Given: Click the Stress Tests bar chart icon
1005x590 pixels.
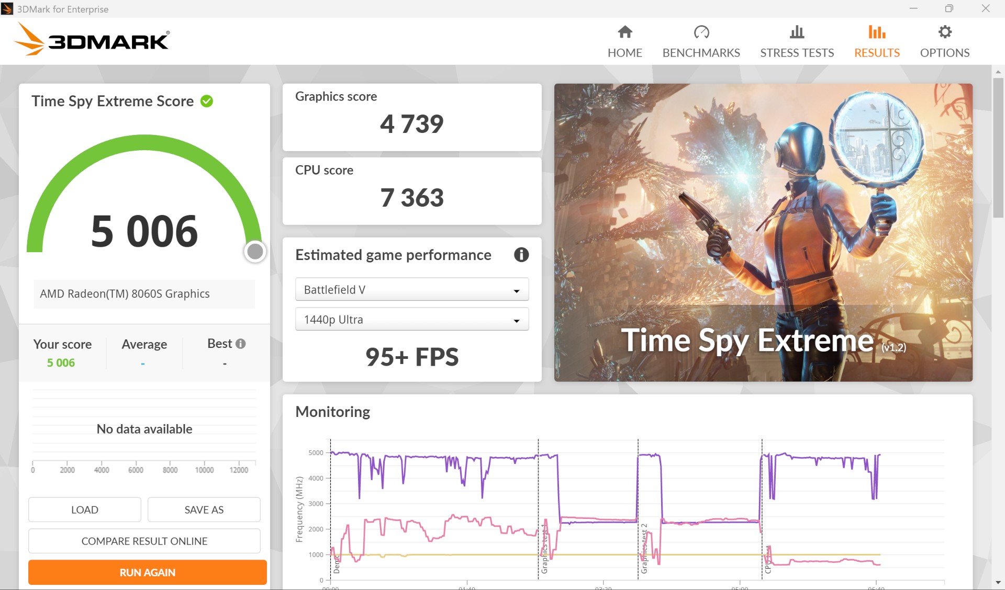Looking at the screenshot, I should [797, 32].
